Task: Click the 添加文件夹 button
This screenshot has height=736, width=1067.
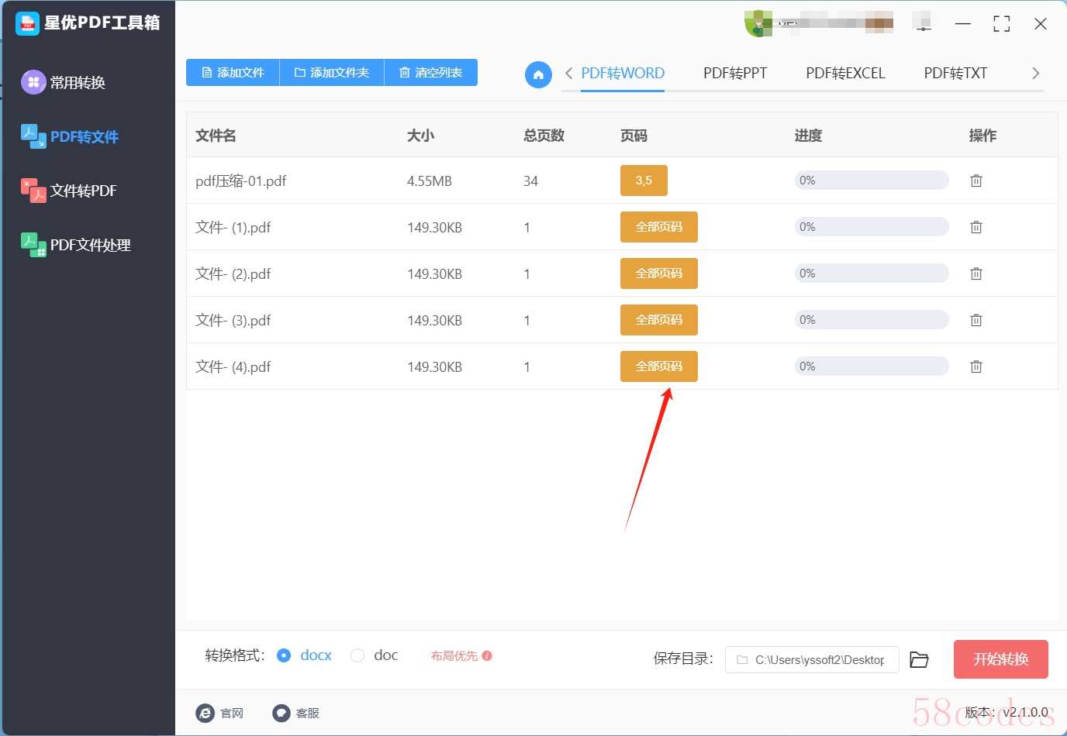Action: click(x=332, y=73)
